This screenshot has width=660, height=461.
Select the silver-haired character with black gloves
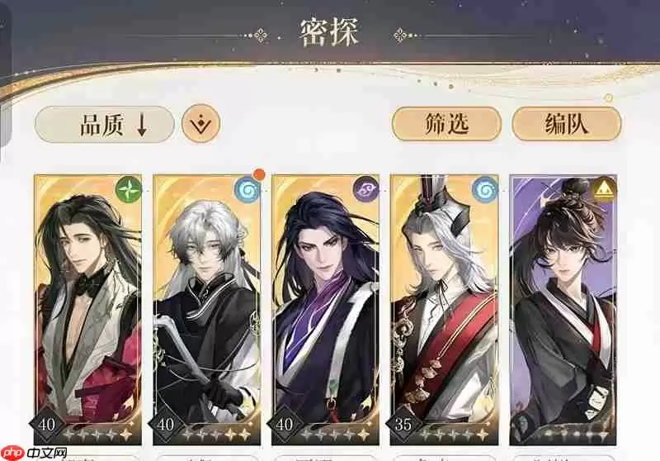pyautogui.click(x=207, y=310)
